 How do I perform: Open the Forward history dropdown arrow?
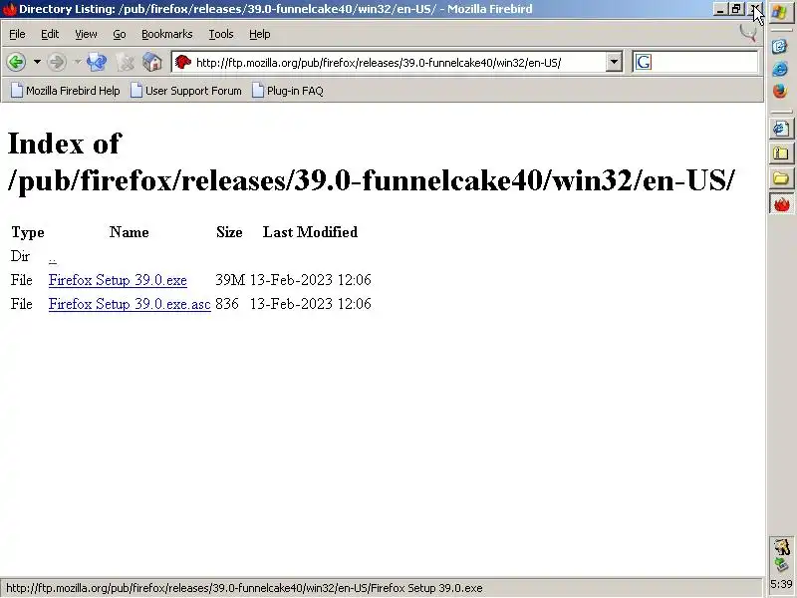(78, 62)
